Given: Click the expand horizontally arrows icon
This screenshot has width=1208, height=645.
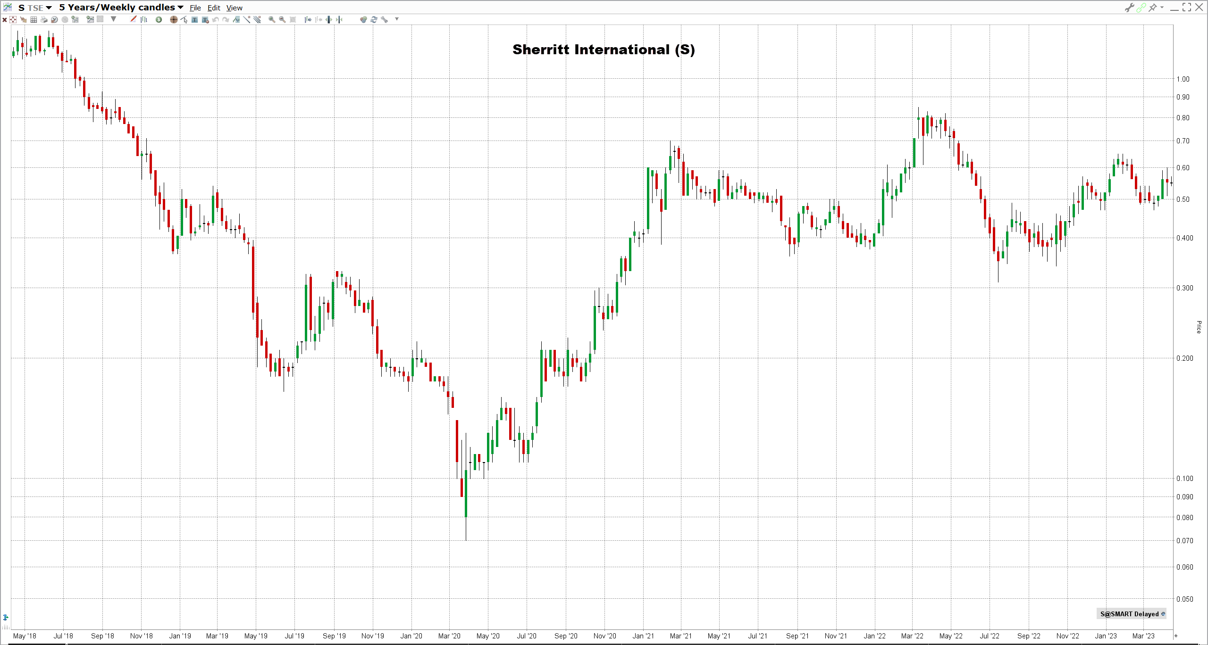Looking at the screenshot, I should point(329,19).
